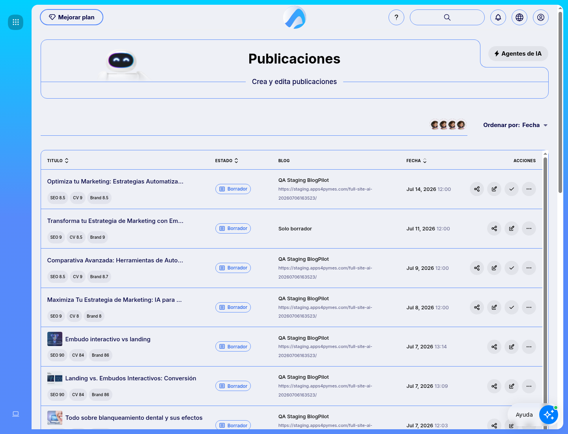Click Borrador status of Optimiza tu Marketing
568x434 pixels.
pyautogui.click(x=233, y=189)
